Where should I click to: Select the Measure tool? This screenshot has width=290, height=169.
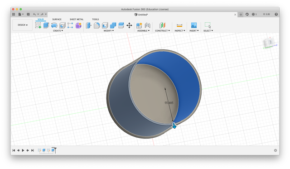click(179, 25)
